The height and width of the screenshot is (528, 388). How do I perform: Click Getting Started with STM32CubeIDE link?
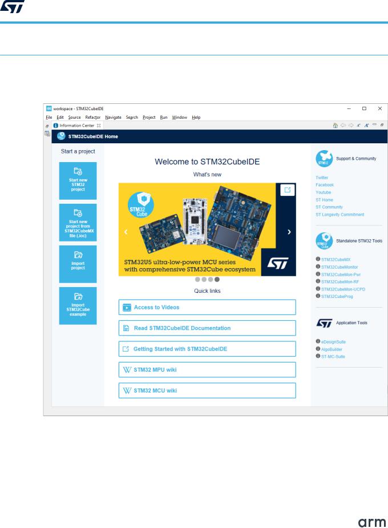[207, 349]
